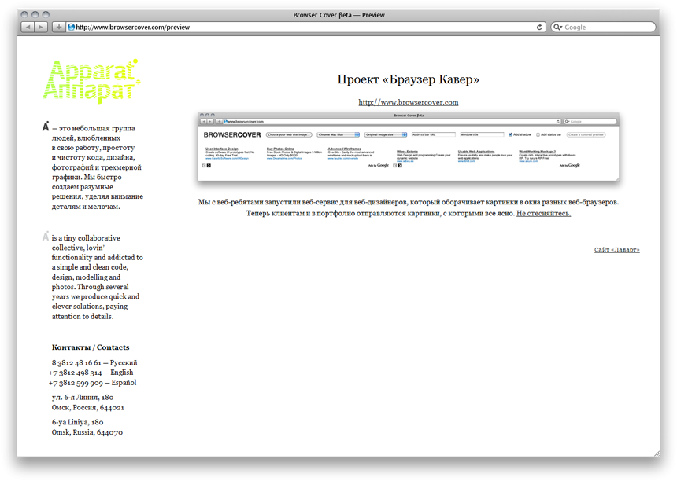Open the Chrome Mac Blue dropdown in preview
Viewport: 677px width, 481px height.
click(x=338, y=134)
